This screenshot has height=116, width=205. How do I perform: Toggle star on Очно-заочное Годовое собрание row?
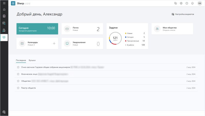(x=18, y=67)
